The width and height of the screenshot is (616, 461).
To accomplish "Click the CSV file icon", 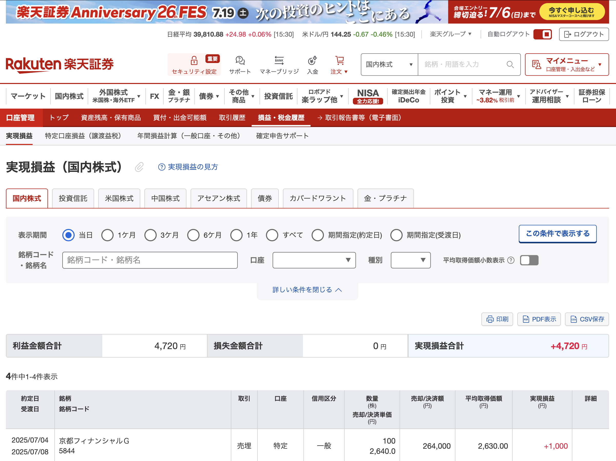I will 574,319.
